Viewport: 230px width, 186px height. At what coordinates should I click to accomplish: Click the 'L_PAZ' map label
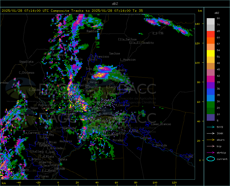(189, 157)
